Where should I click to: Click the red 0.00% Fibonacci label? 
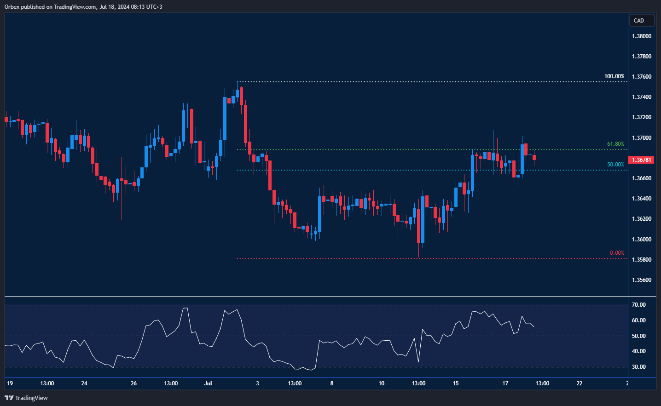point(617,253)
